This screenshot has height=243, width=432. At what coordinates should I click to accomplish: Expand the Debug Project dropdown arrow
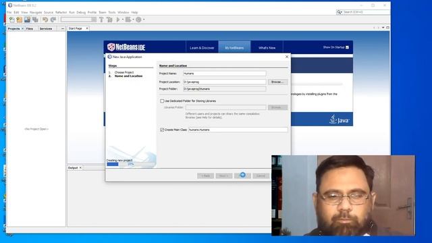[x=133, y=20]
